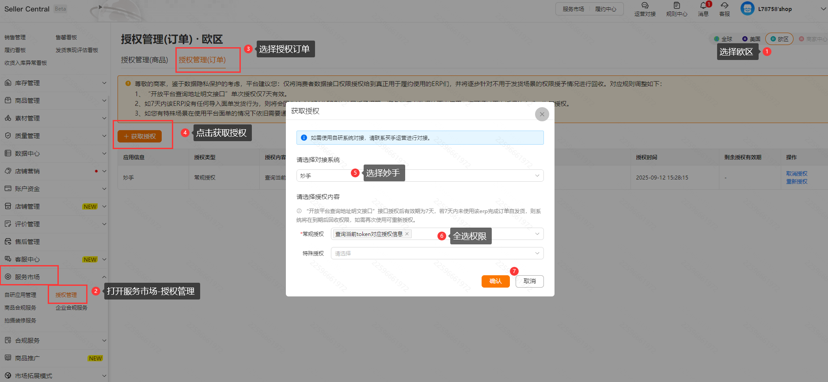Screen dimensions: 828x382
Task: Click the 库存管理 sidebar icon
Action: [x=8, y=83]
